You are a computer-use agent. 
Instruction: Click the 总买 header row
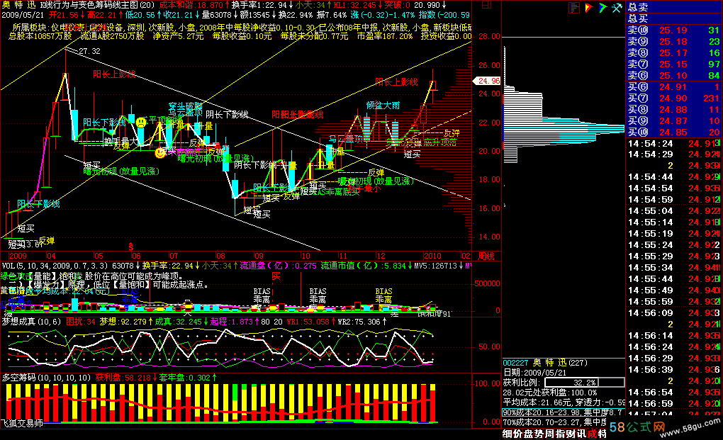pyautogui.click(x=674, y=19)
